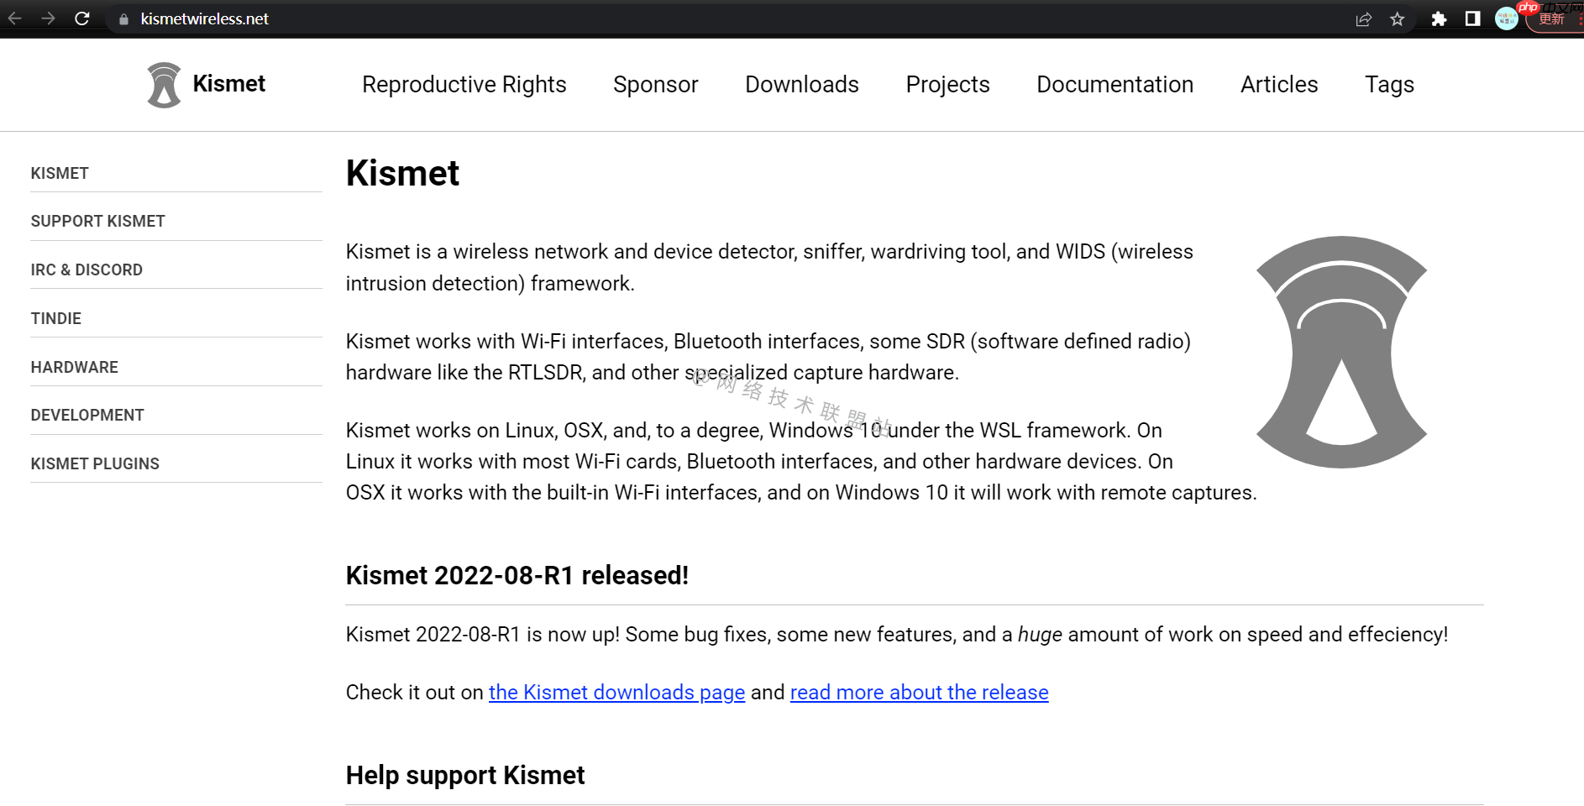Select IRC & DISCORD in the sidebar
The width and height of the screenshot is (1584, 806).
[87, 270]
